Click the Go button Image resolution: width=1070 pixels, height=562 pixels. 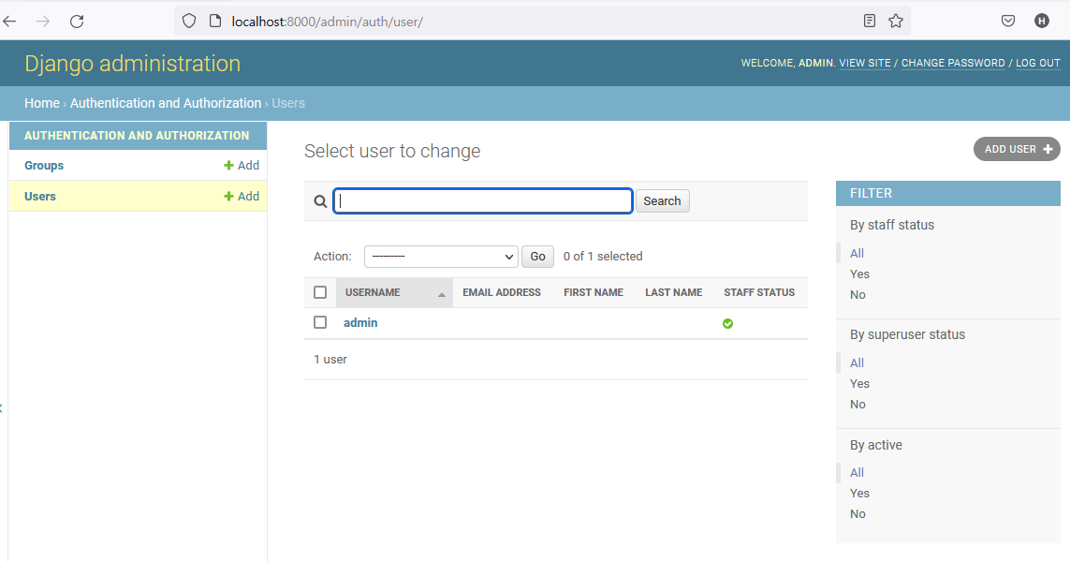click(537, 257)
